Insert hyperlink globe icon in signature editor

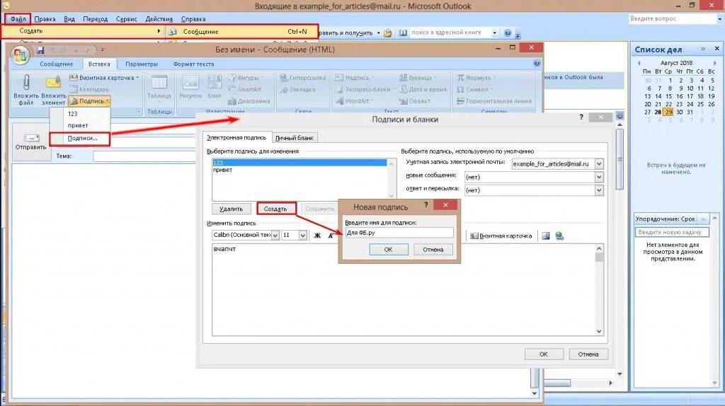(x=559, y=236)
